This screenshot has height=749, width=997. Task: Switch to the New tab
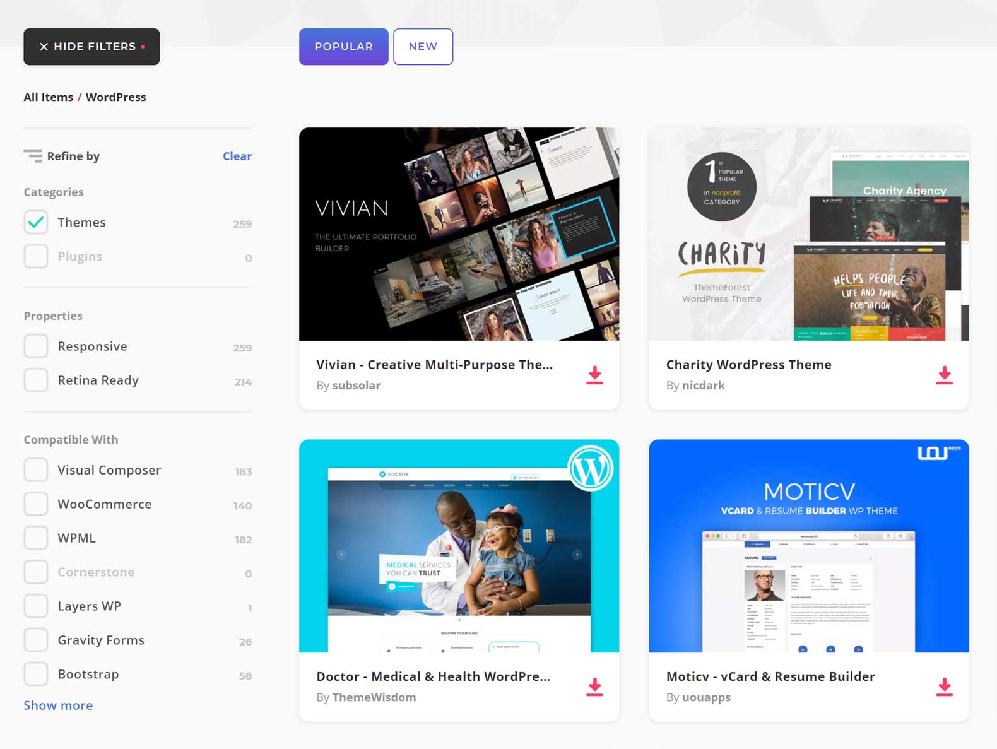point(423,47)
